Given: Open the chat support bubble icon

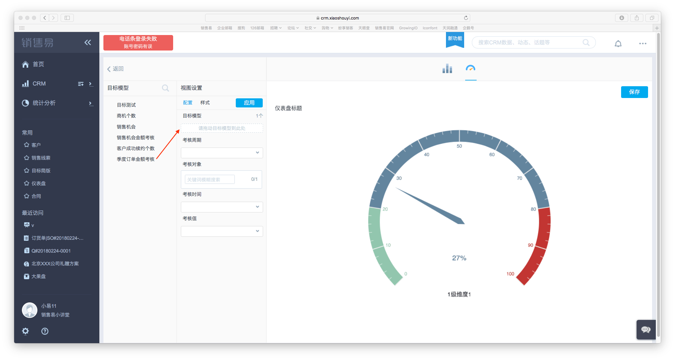Looking at the screenshot, I should (646, 329).
